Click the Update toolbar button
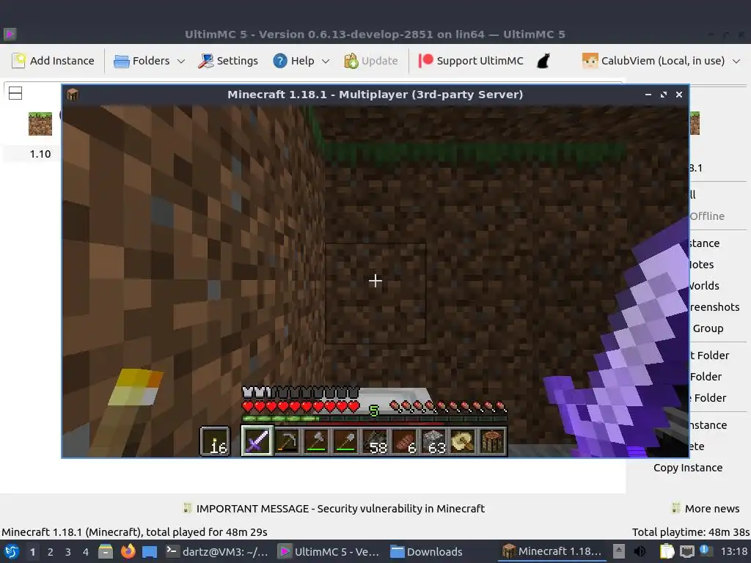751x563 pixels. point(370,61)
